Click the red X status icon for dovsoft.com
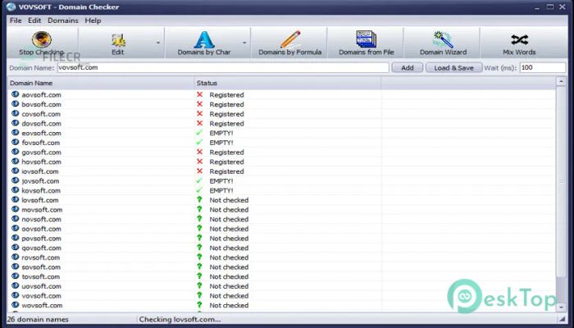 coord(199,123)
